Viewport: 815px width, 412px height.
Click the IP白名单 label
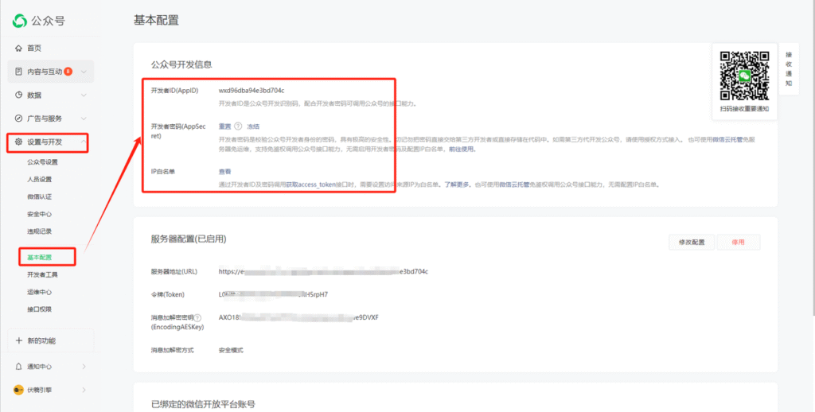click(162, 172)
